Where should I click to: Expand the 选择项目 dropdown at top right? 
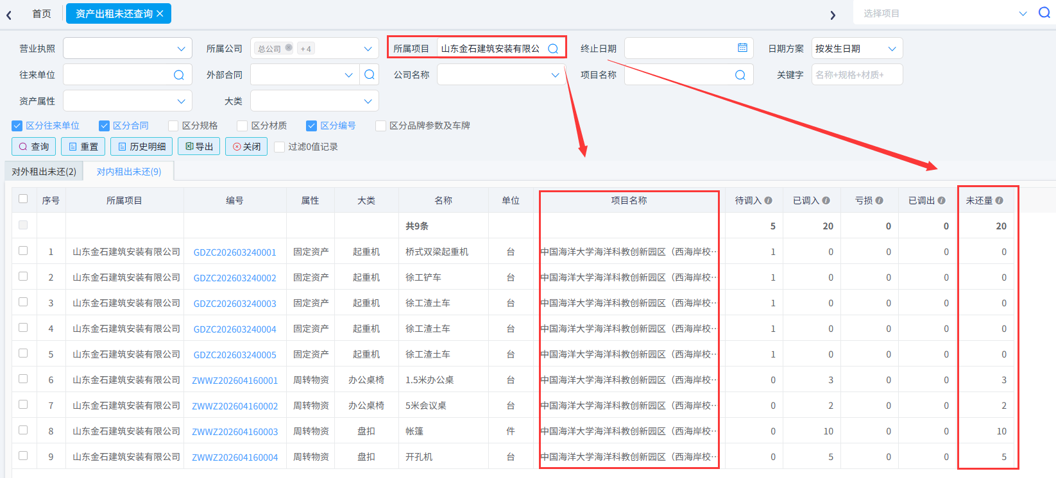[1023, 13]
